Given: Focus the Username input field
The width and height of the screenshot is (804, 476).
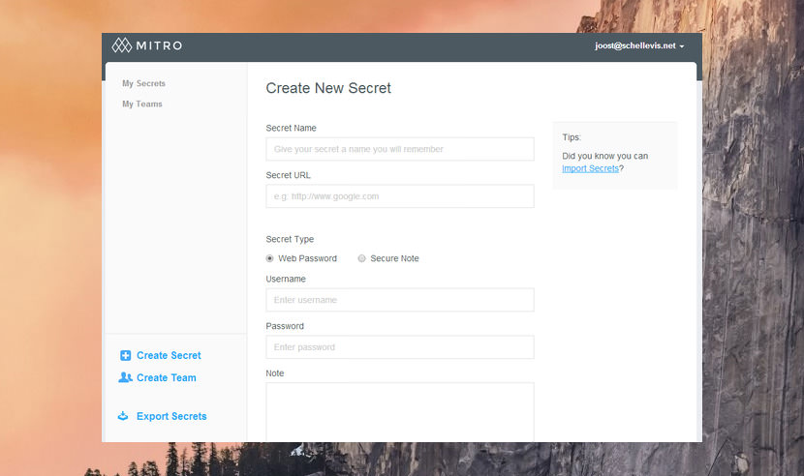Looking at the screenshot, I should 400,300.
